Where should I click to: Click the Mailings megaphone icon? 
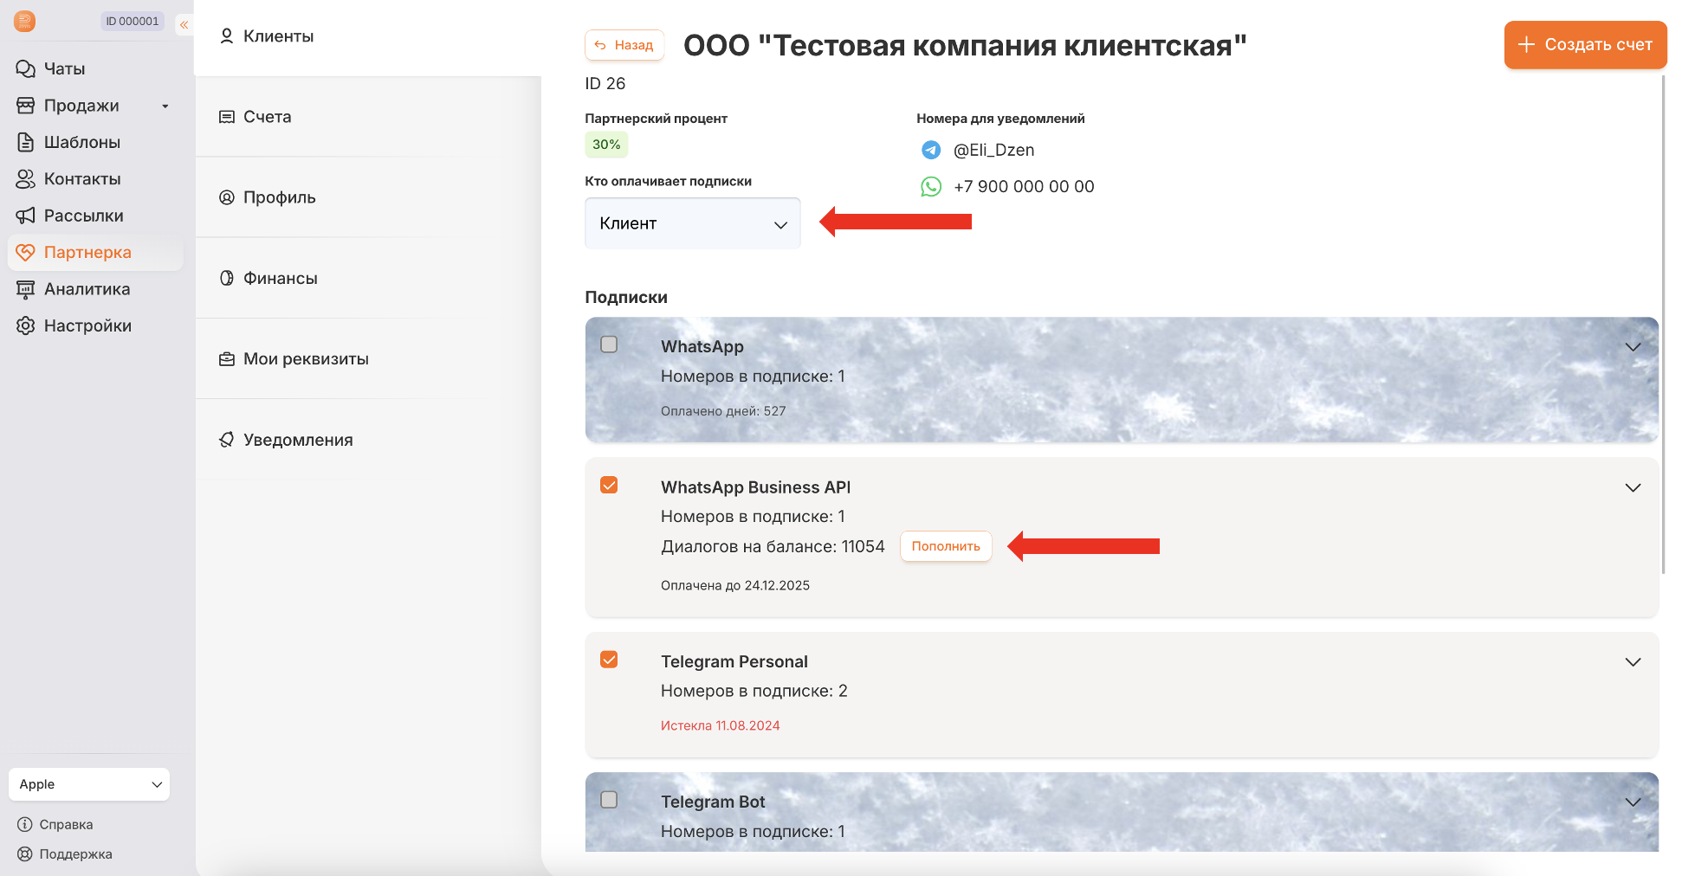pos(26,216)
